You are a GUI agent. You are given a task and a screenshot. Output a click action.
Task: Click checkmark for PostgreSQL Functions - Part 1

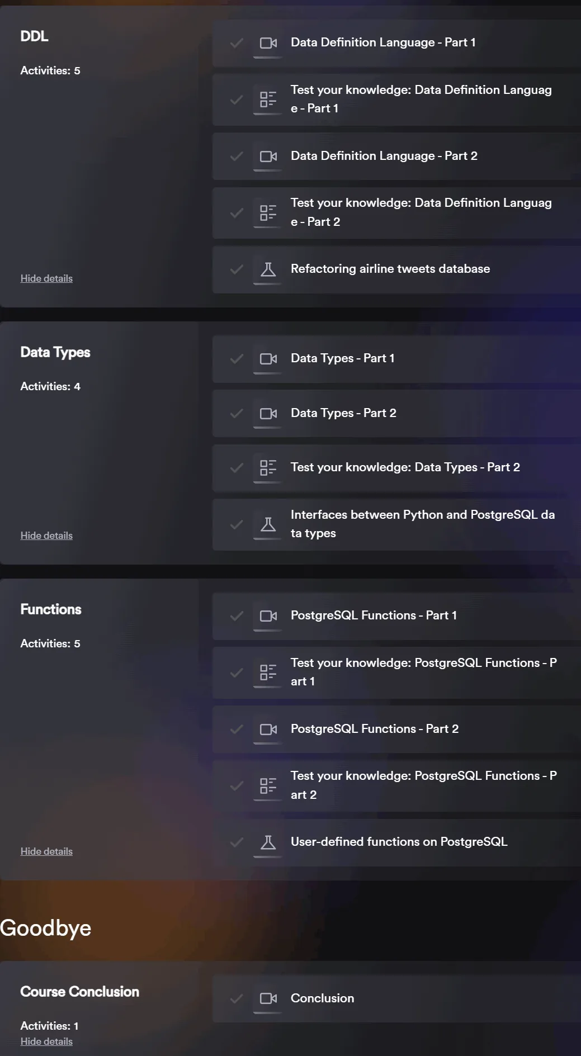click(237, 616)
